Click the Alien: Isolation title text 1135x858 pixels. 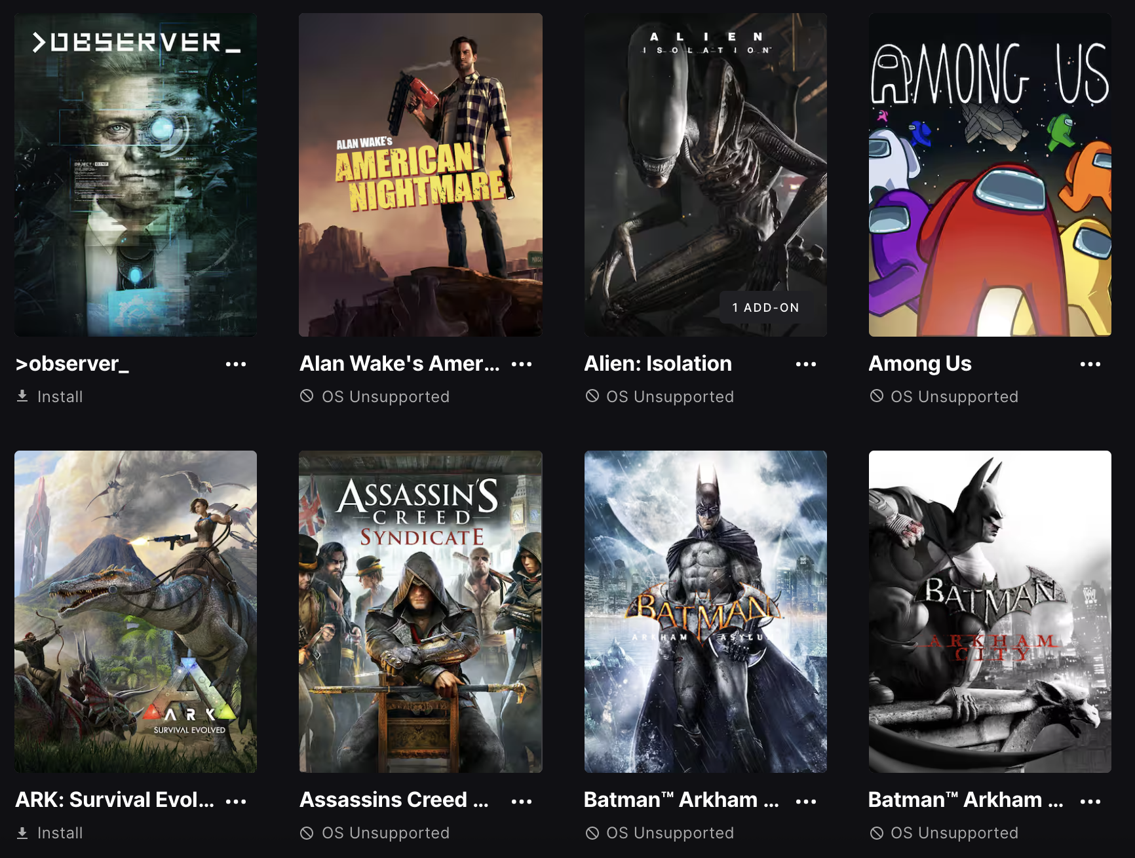[x=658, y=364]
